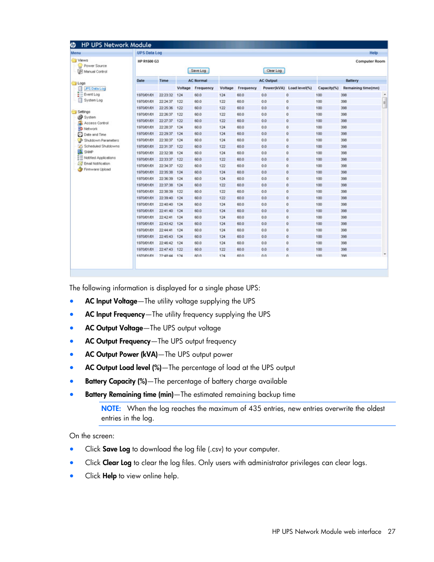This screenshot has height=562, width=434.
Task: Click the Email Notification envelope icon
Action: [x=80, y=163]
